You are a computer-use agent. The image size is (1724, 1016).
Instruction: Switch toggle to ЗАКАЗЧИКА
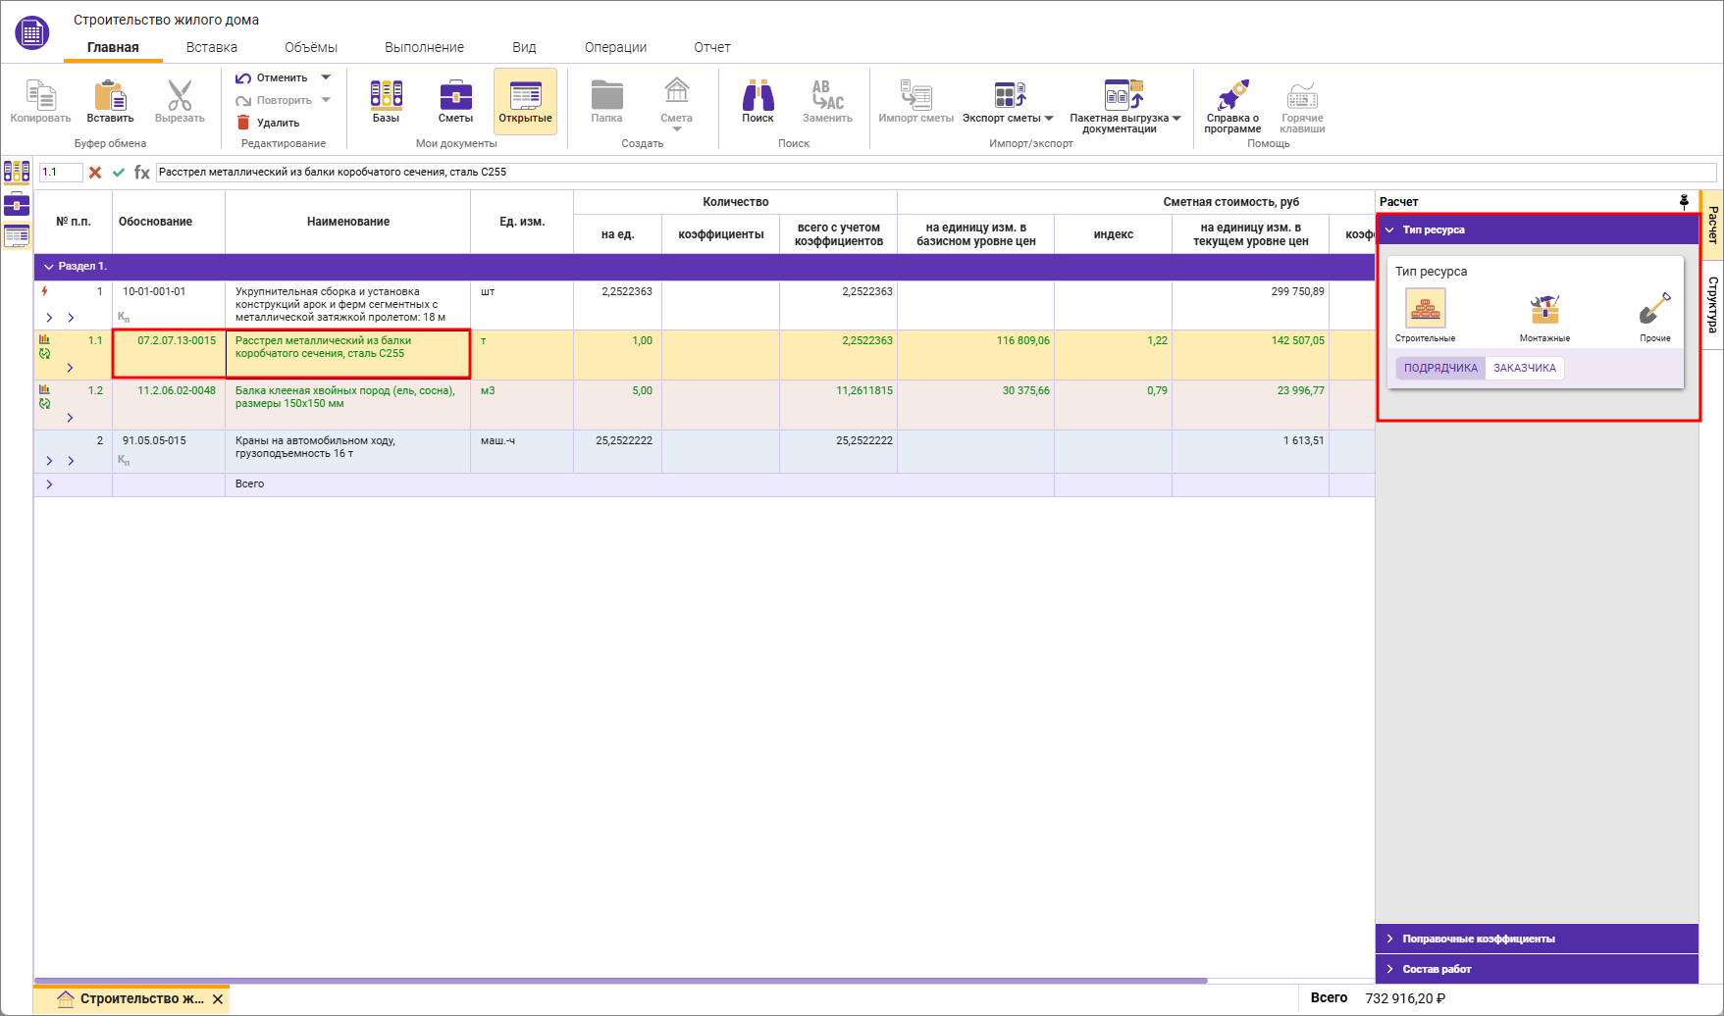[1524, 369]
